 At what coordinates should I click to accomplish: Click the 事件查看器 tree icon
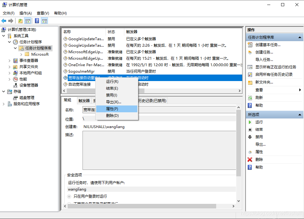pyautogui.click(x=15, y=61)
